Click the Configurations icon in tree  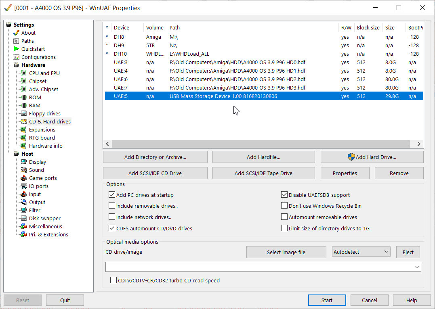[x=17, y=57]
